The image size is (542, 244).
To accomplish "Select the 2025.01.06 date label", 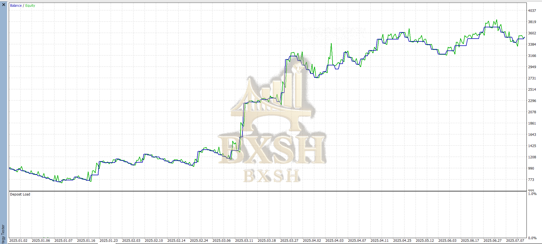I will (x=41, y=241).
